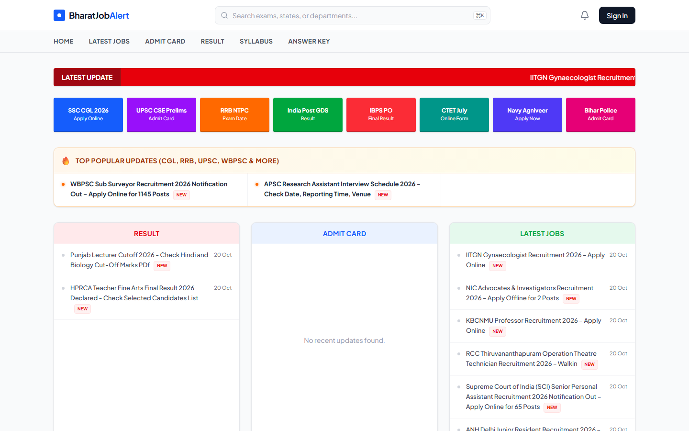Open the UPSC CSE Prelims Admit Card tile

pos(161,114)
